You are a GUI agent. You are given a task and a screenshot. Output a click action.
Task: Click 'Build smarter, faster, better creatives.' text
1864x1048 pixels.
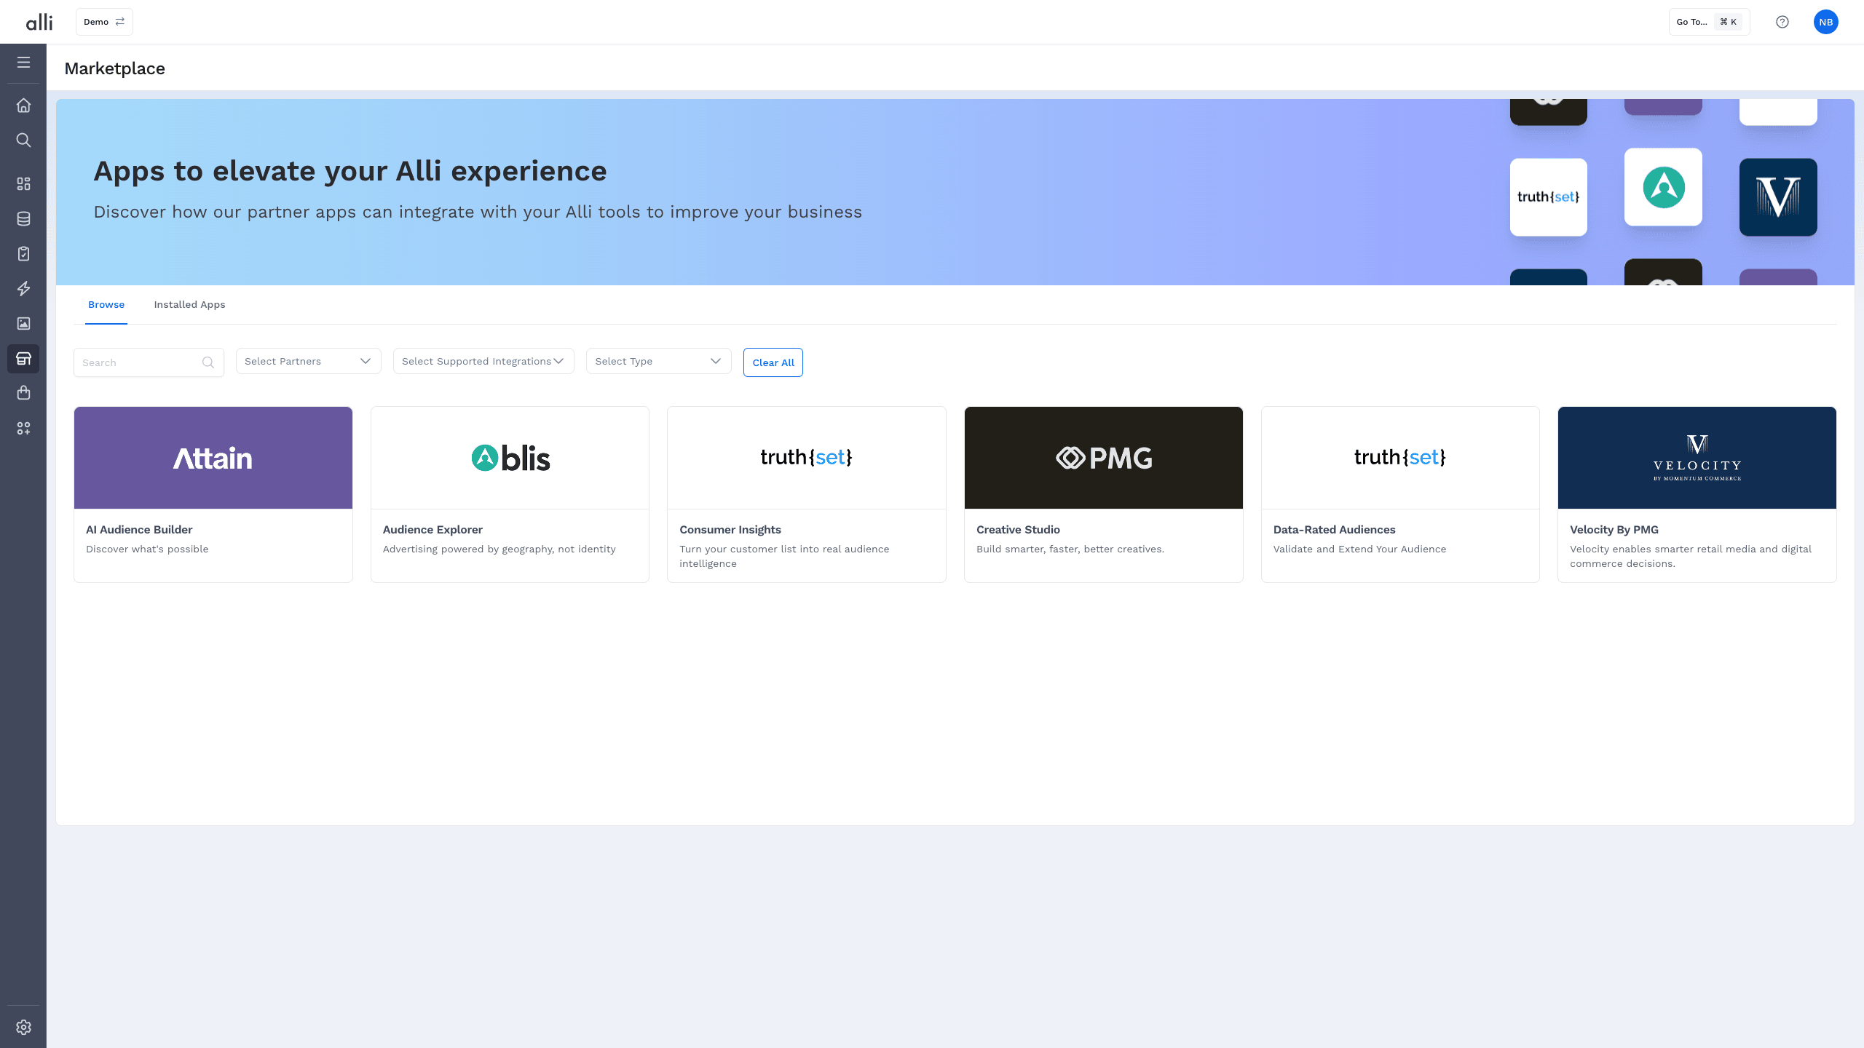point(1070,549)
